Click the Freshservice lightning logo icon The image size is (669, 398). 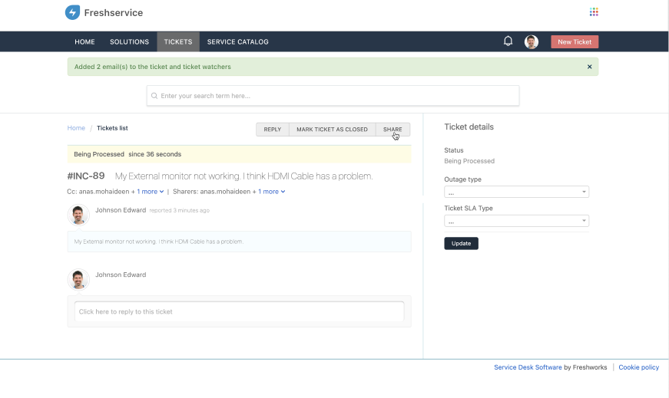click(x=72, y=12)
